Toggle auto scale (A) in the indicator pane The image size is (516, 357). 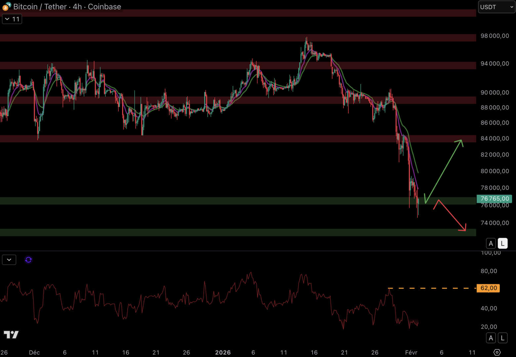(491, 338)
